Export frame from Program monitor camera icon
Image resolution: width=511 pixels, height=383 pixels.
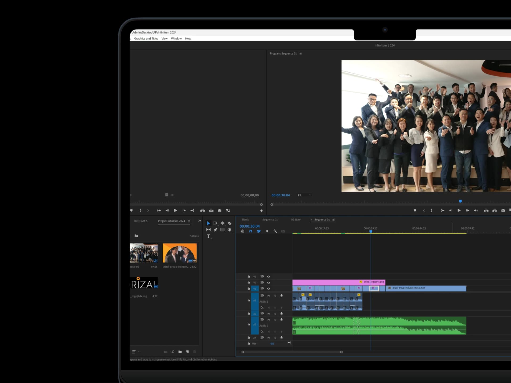(x=503, y=210)
